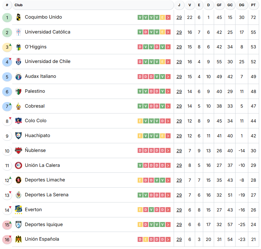This screenshot has width=261, height=249.
Task: Sort by the GF column header
Action: coord(219,5)
